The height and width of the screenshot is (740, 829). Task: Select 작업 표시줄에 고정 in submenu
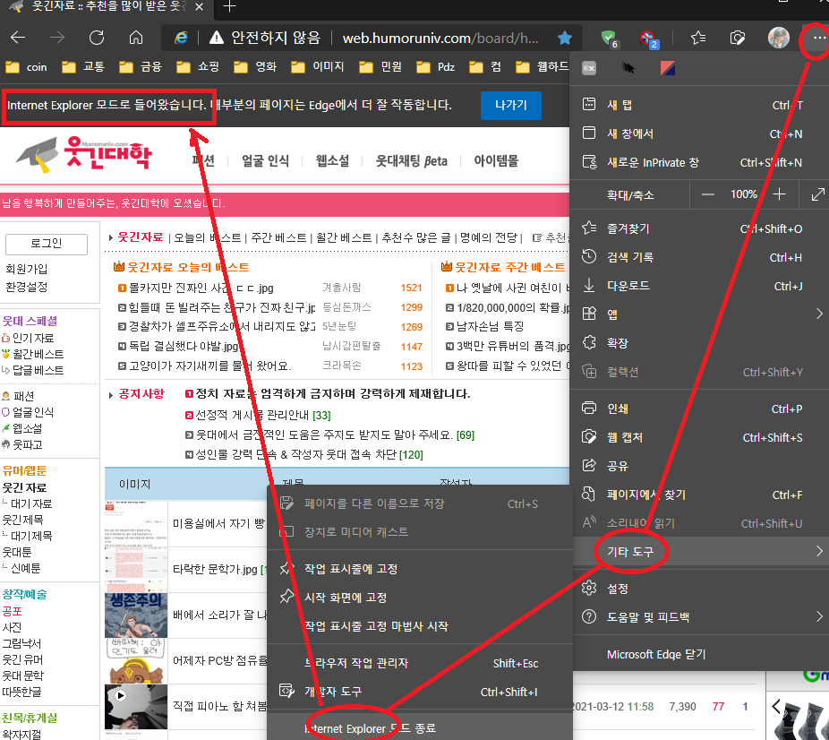420,569
